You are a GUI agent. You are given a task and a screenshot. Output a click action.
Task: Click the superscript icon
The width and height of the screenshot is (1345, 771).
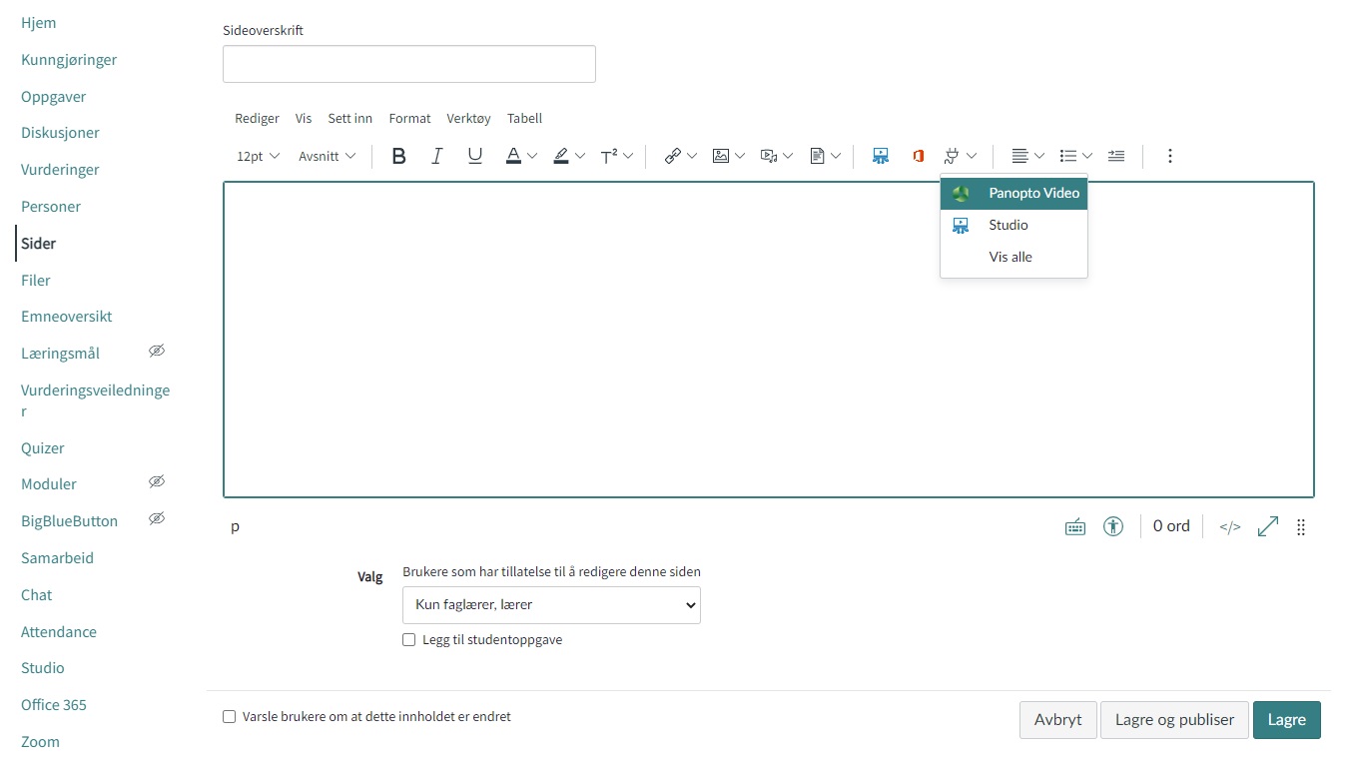pyautogui.click(x=609, y=156)
